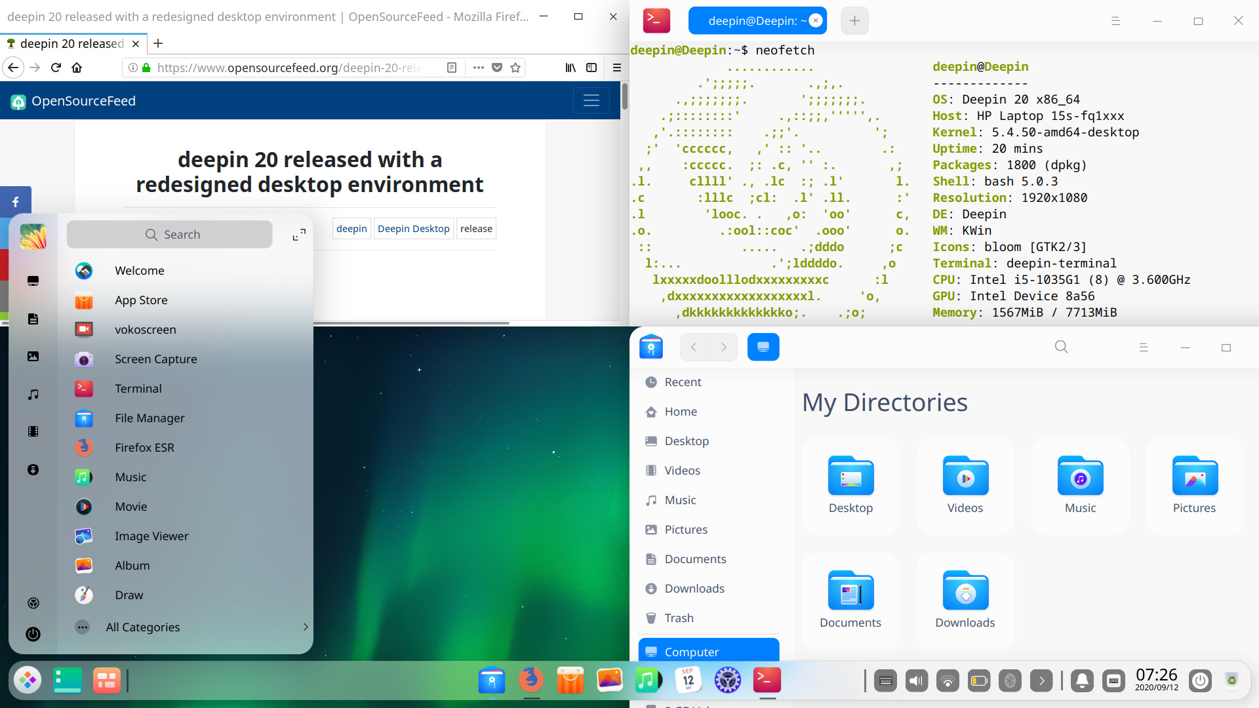Expand All Categories in the launcher

point(142,627)
